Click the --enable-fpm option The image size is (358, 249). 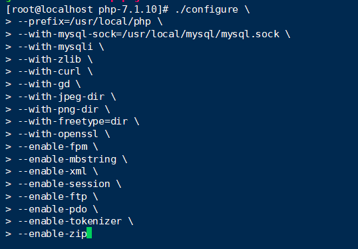click(53, 146)
